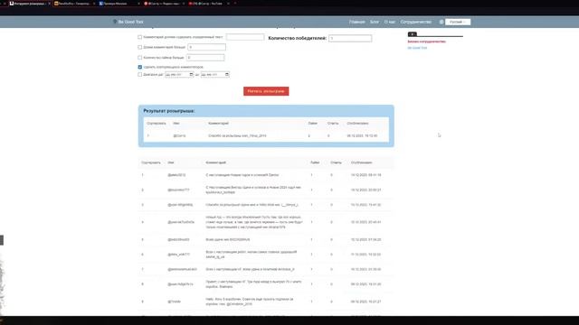The width and height of the screenshot is (579, 325).
Task: Close the RandStuff browser tab
Action: 94,4
